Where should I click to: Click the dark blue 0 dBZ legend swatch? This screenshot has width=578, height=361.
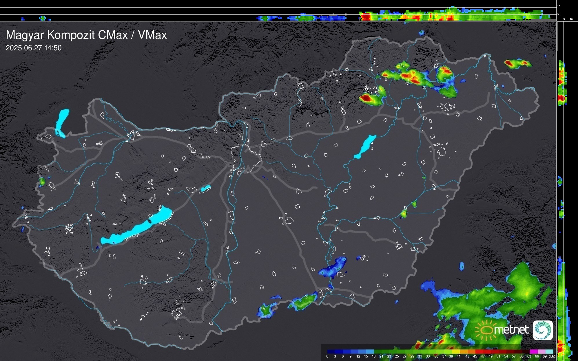coord(331,352)
